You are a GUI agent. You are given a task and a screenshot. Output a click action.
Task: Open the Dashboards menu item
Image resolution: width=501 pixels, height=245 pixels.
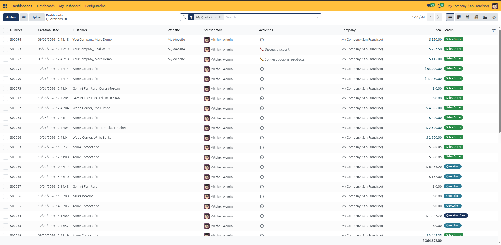click(x=46, y=6)
